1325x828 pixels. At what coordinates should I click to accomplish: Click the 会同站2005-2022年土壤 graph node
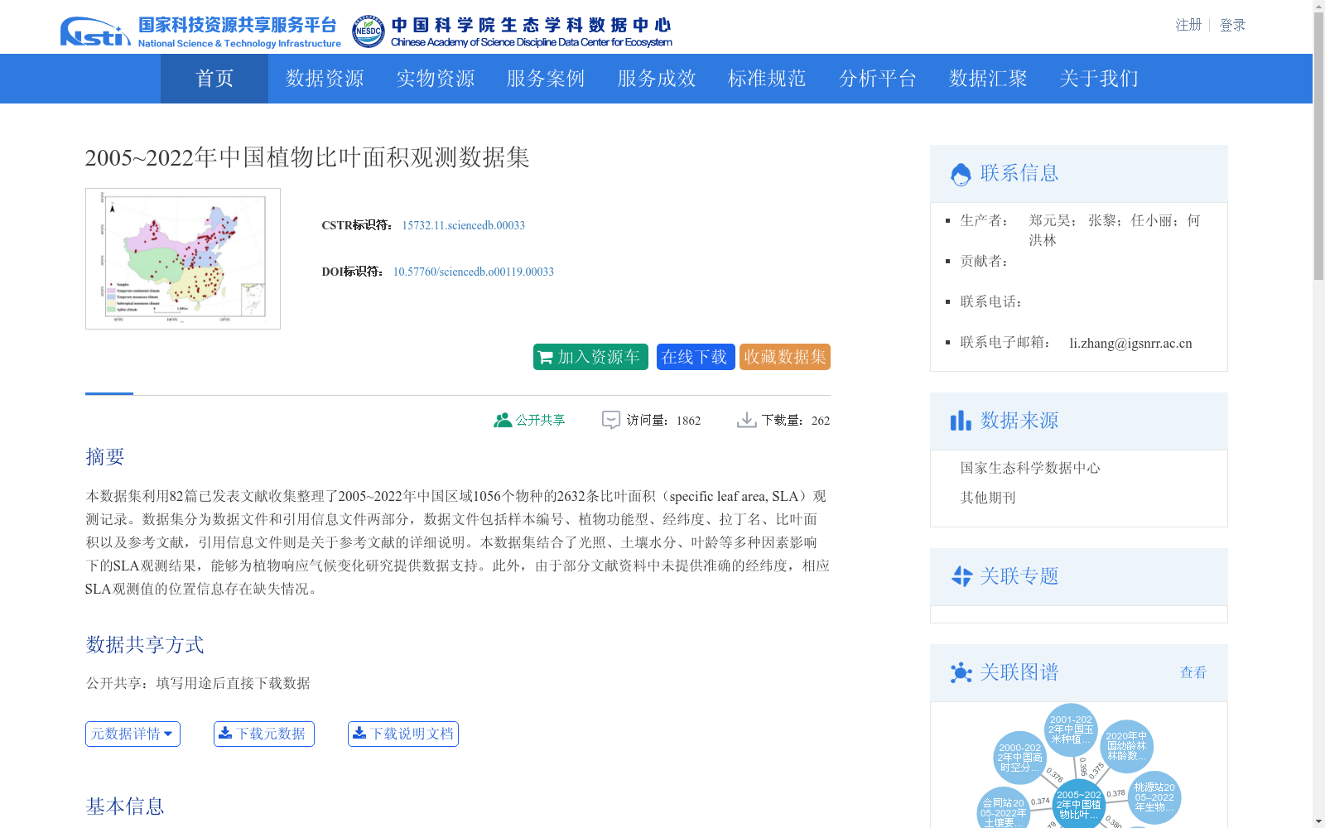[1004, 809]
